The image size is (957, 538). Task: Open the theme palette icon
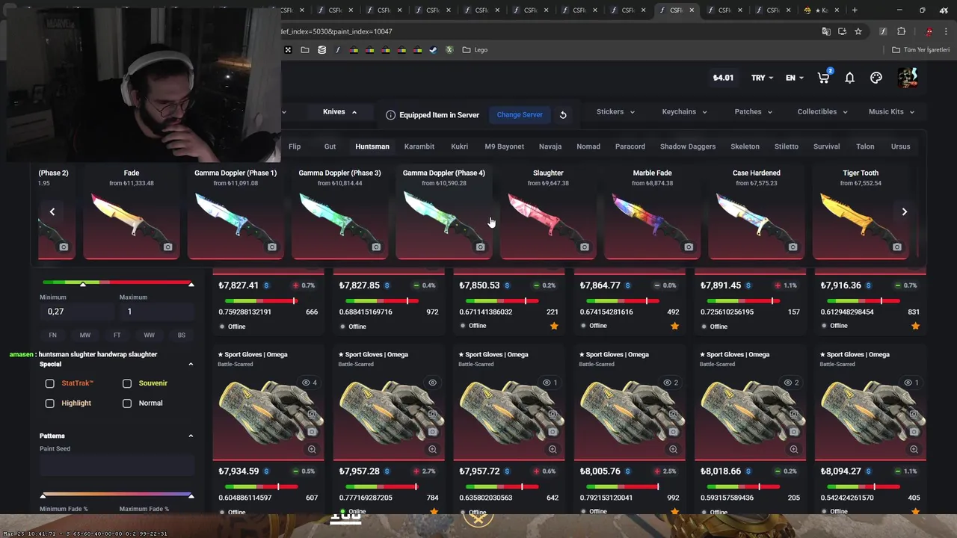876,78
